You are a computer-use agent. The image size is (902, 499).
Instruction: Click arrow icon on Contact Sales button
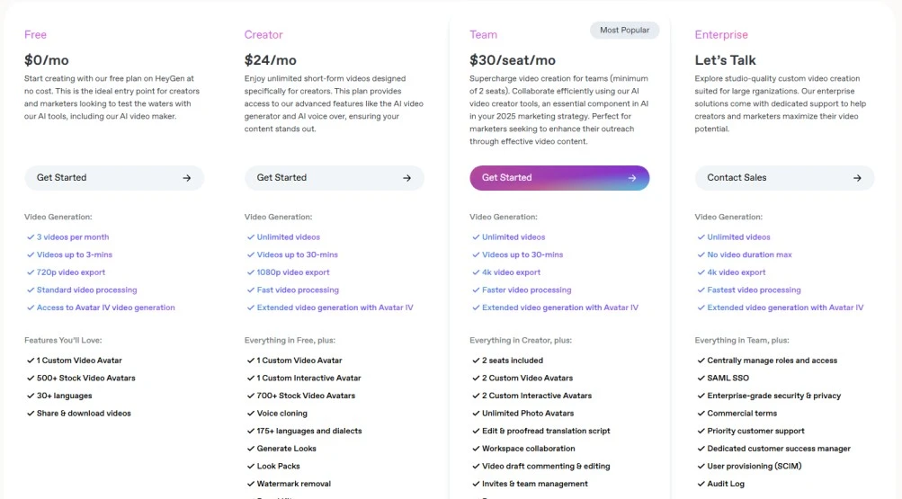click(x=857, y=178)
